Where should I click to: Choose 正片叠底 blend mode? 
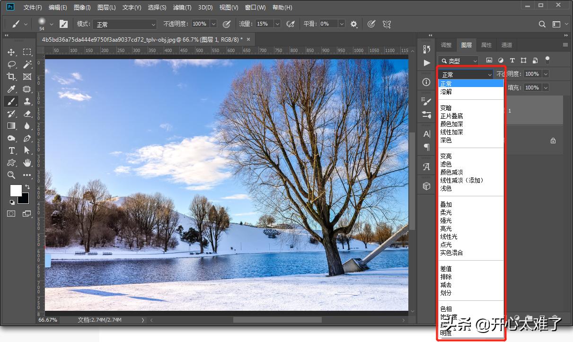[x=451, y=116]
